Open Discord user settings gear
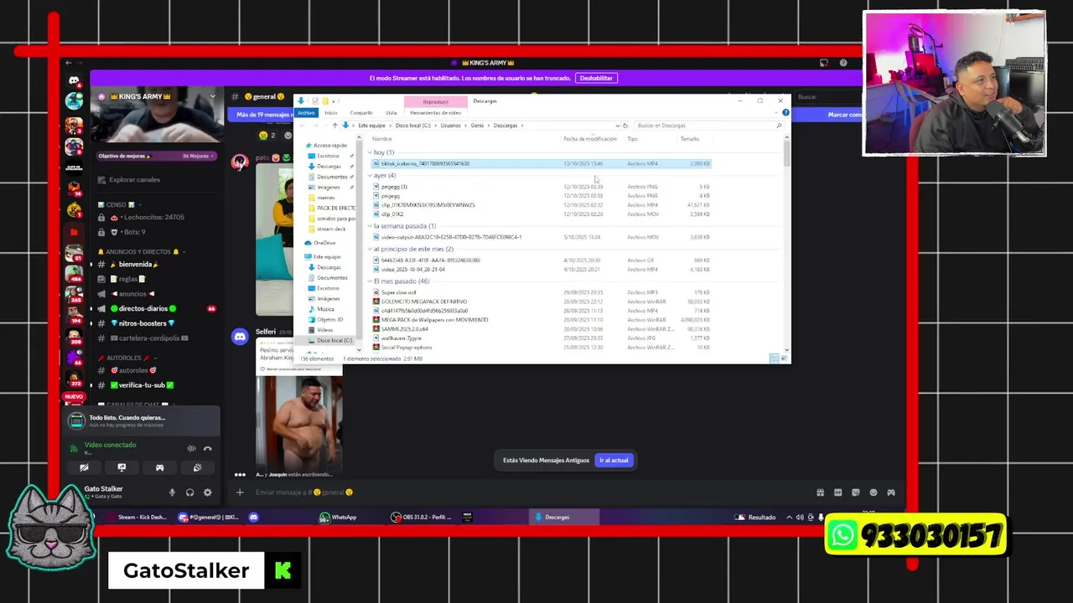The image size is (1073, 603). pos(207,492)
